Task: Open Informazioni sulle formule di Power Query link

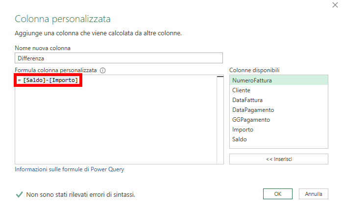Action: (x=70, y=169)
